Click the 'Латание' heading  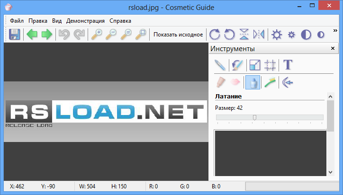click(228, 97)
